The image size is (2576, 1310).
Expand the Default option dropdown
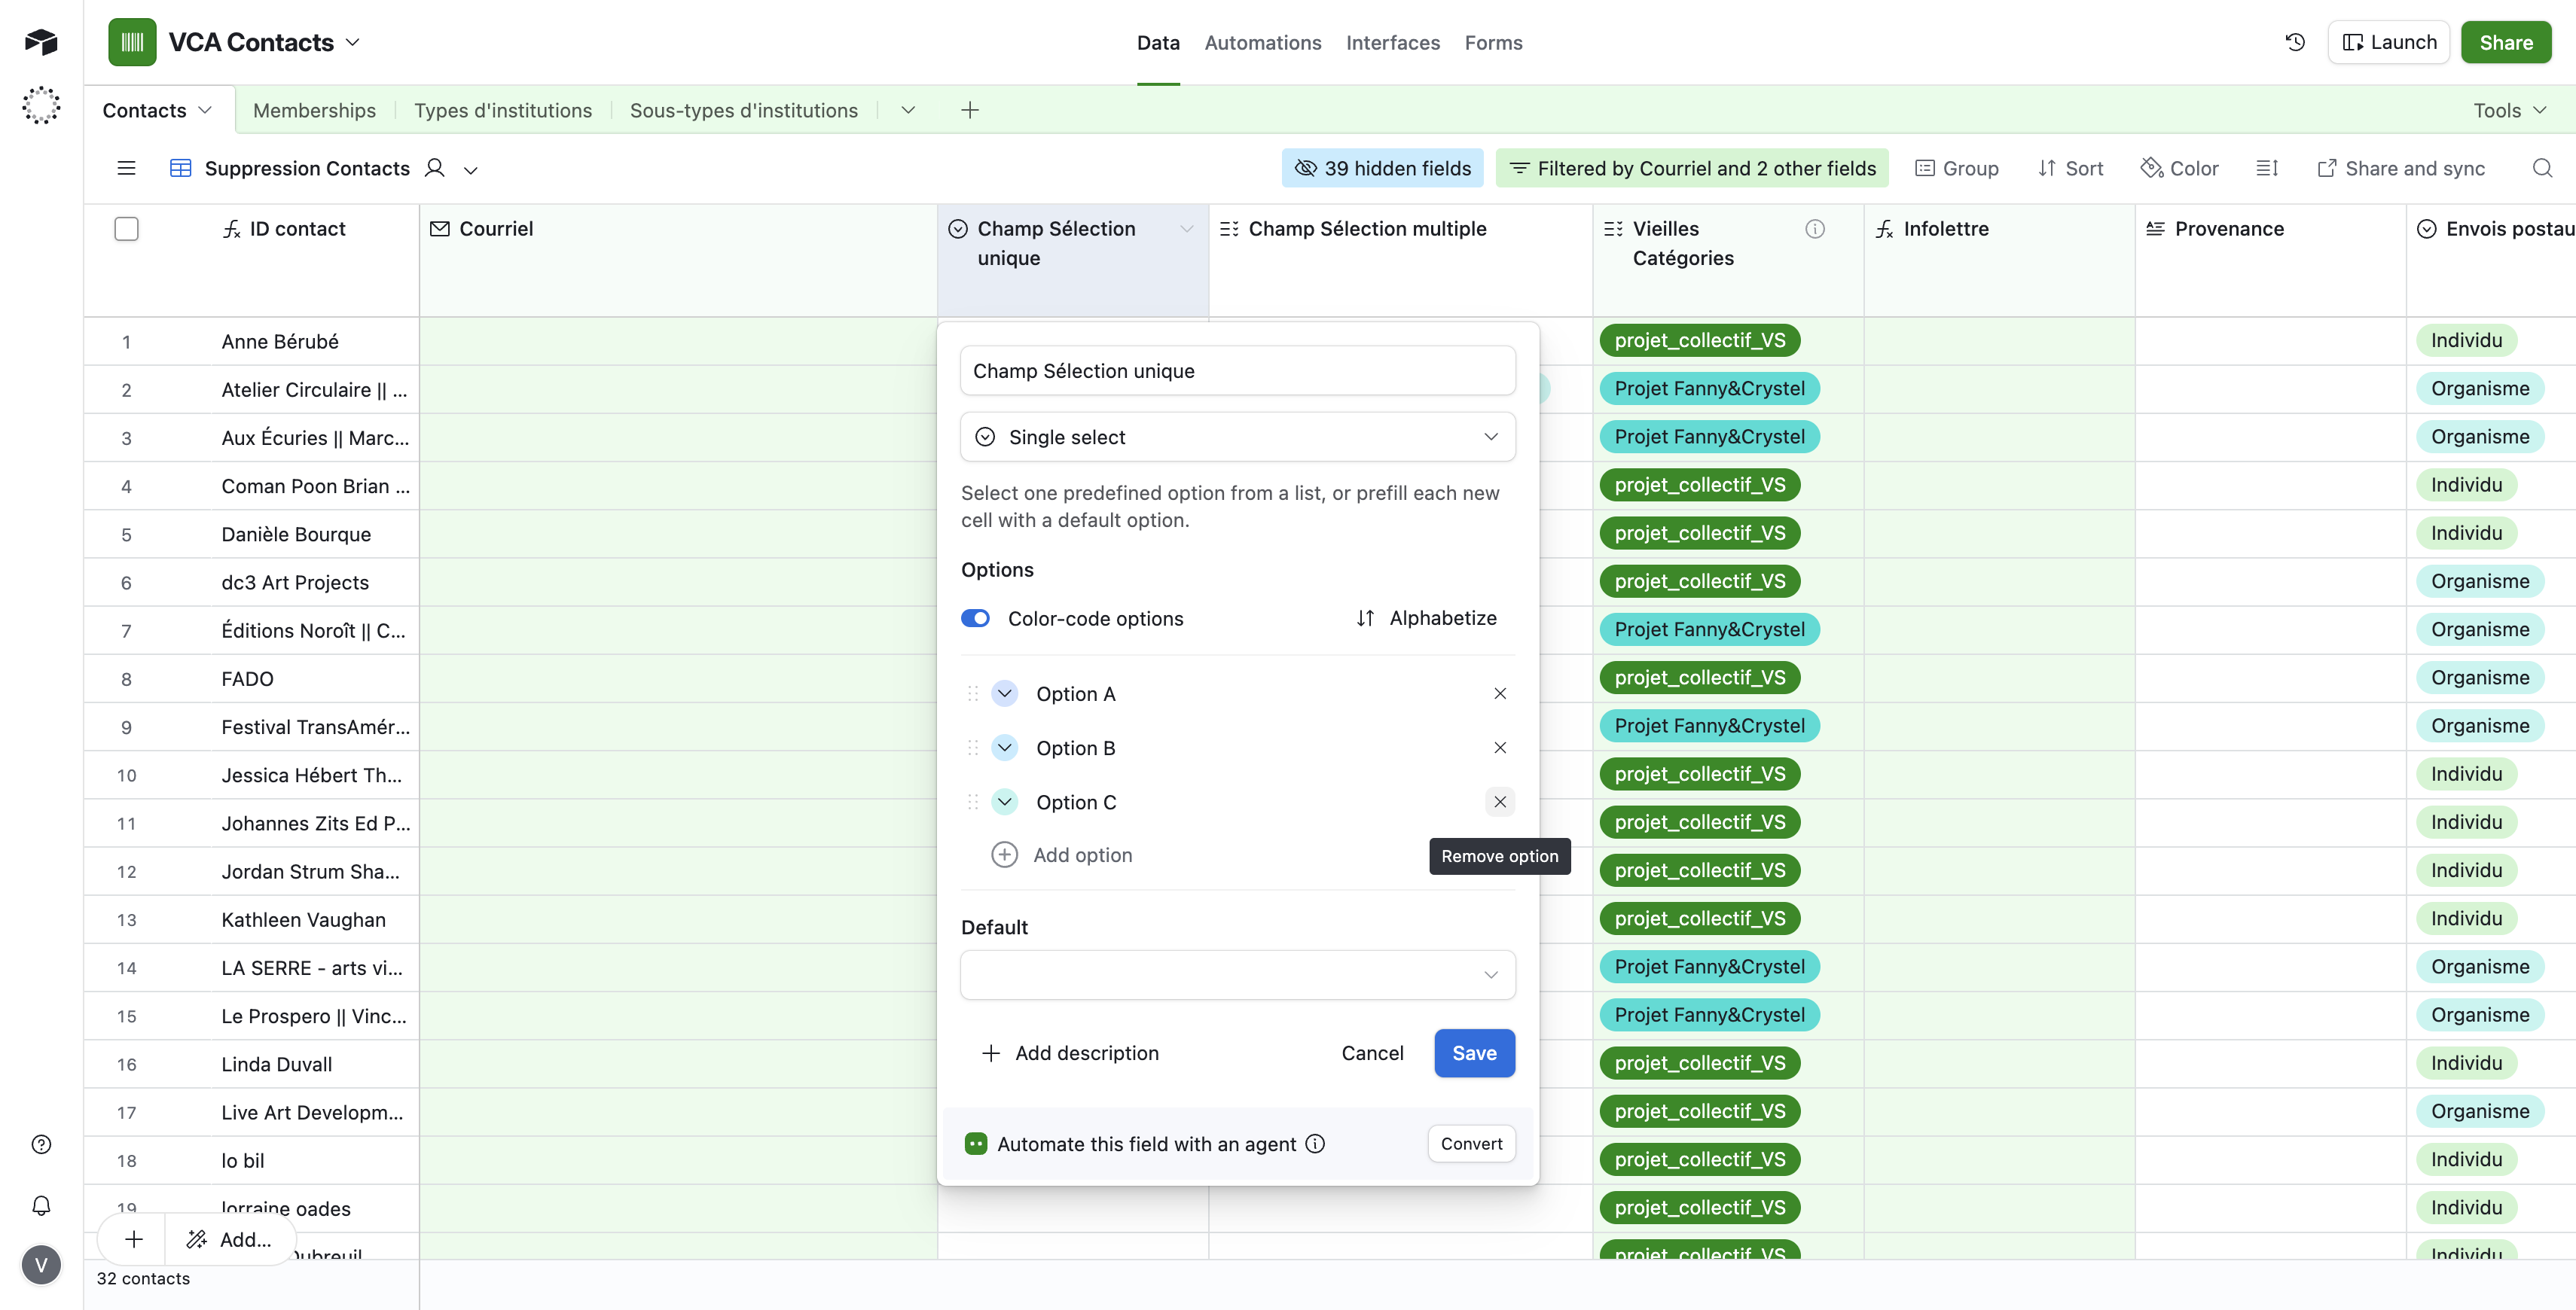(1237, 974)
